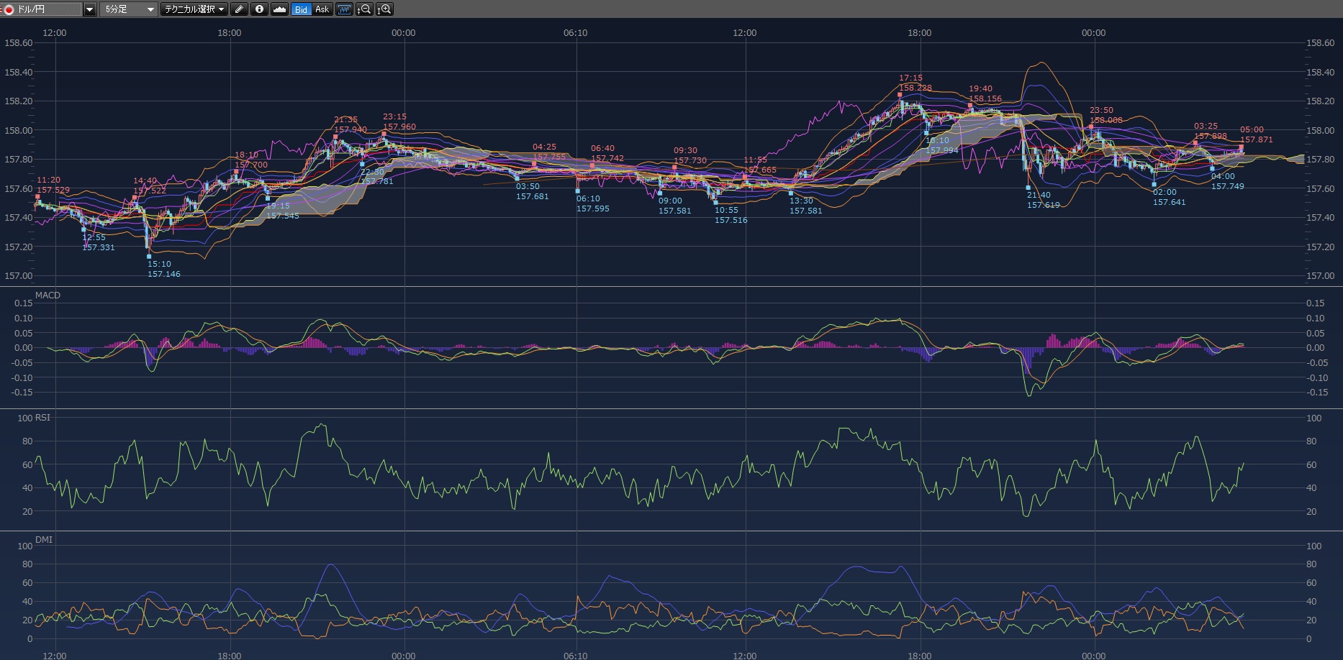Click the MACD panel label
This screenshot has height=660, width=1343.
48,295
